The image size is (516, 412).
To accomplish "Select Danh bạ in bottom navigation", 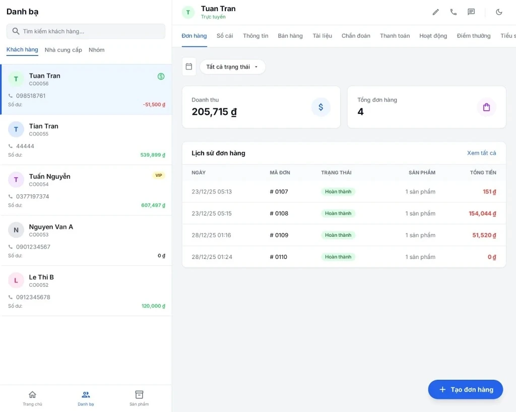I will (x=86, y=397).
